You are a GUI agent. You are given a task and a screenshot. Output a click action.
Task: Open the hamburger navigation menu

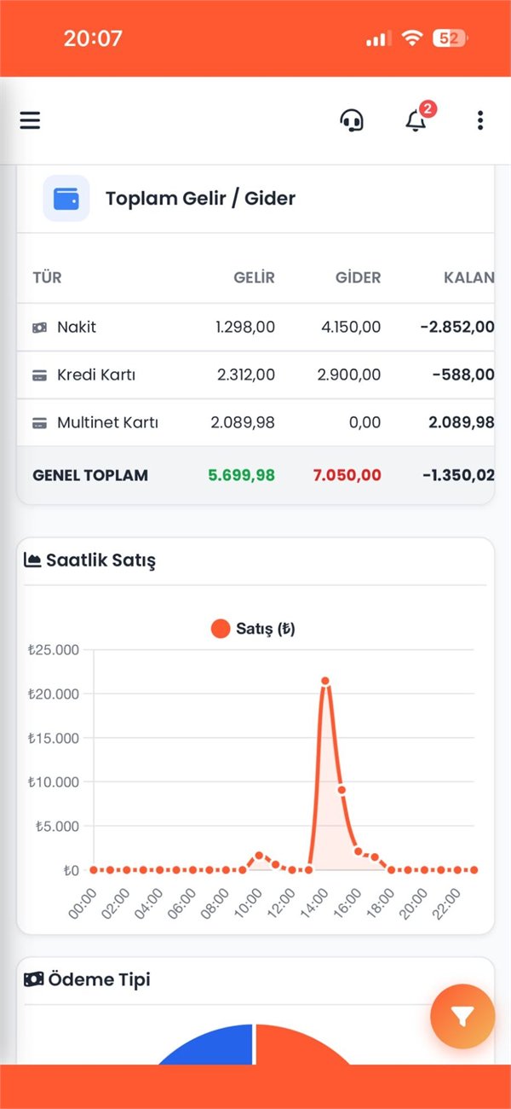30,120
